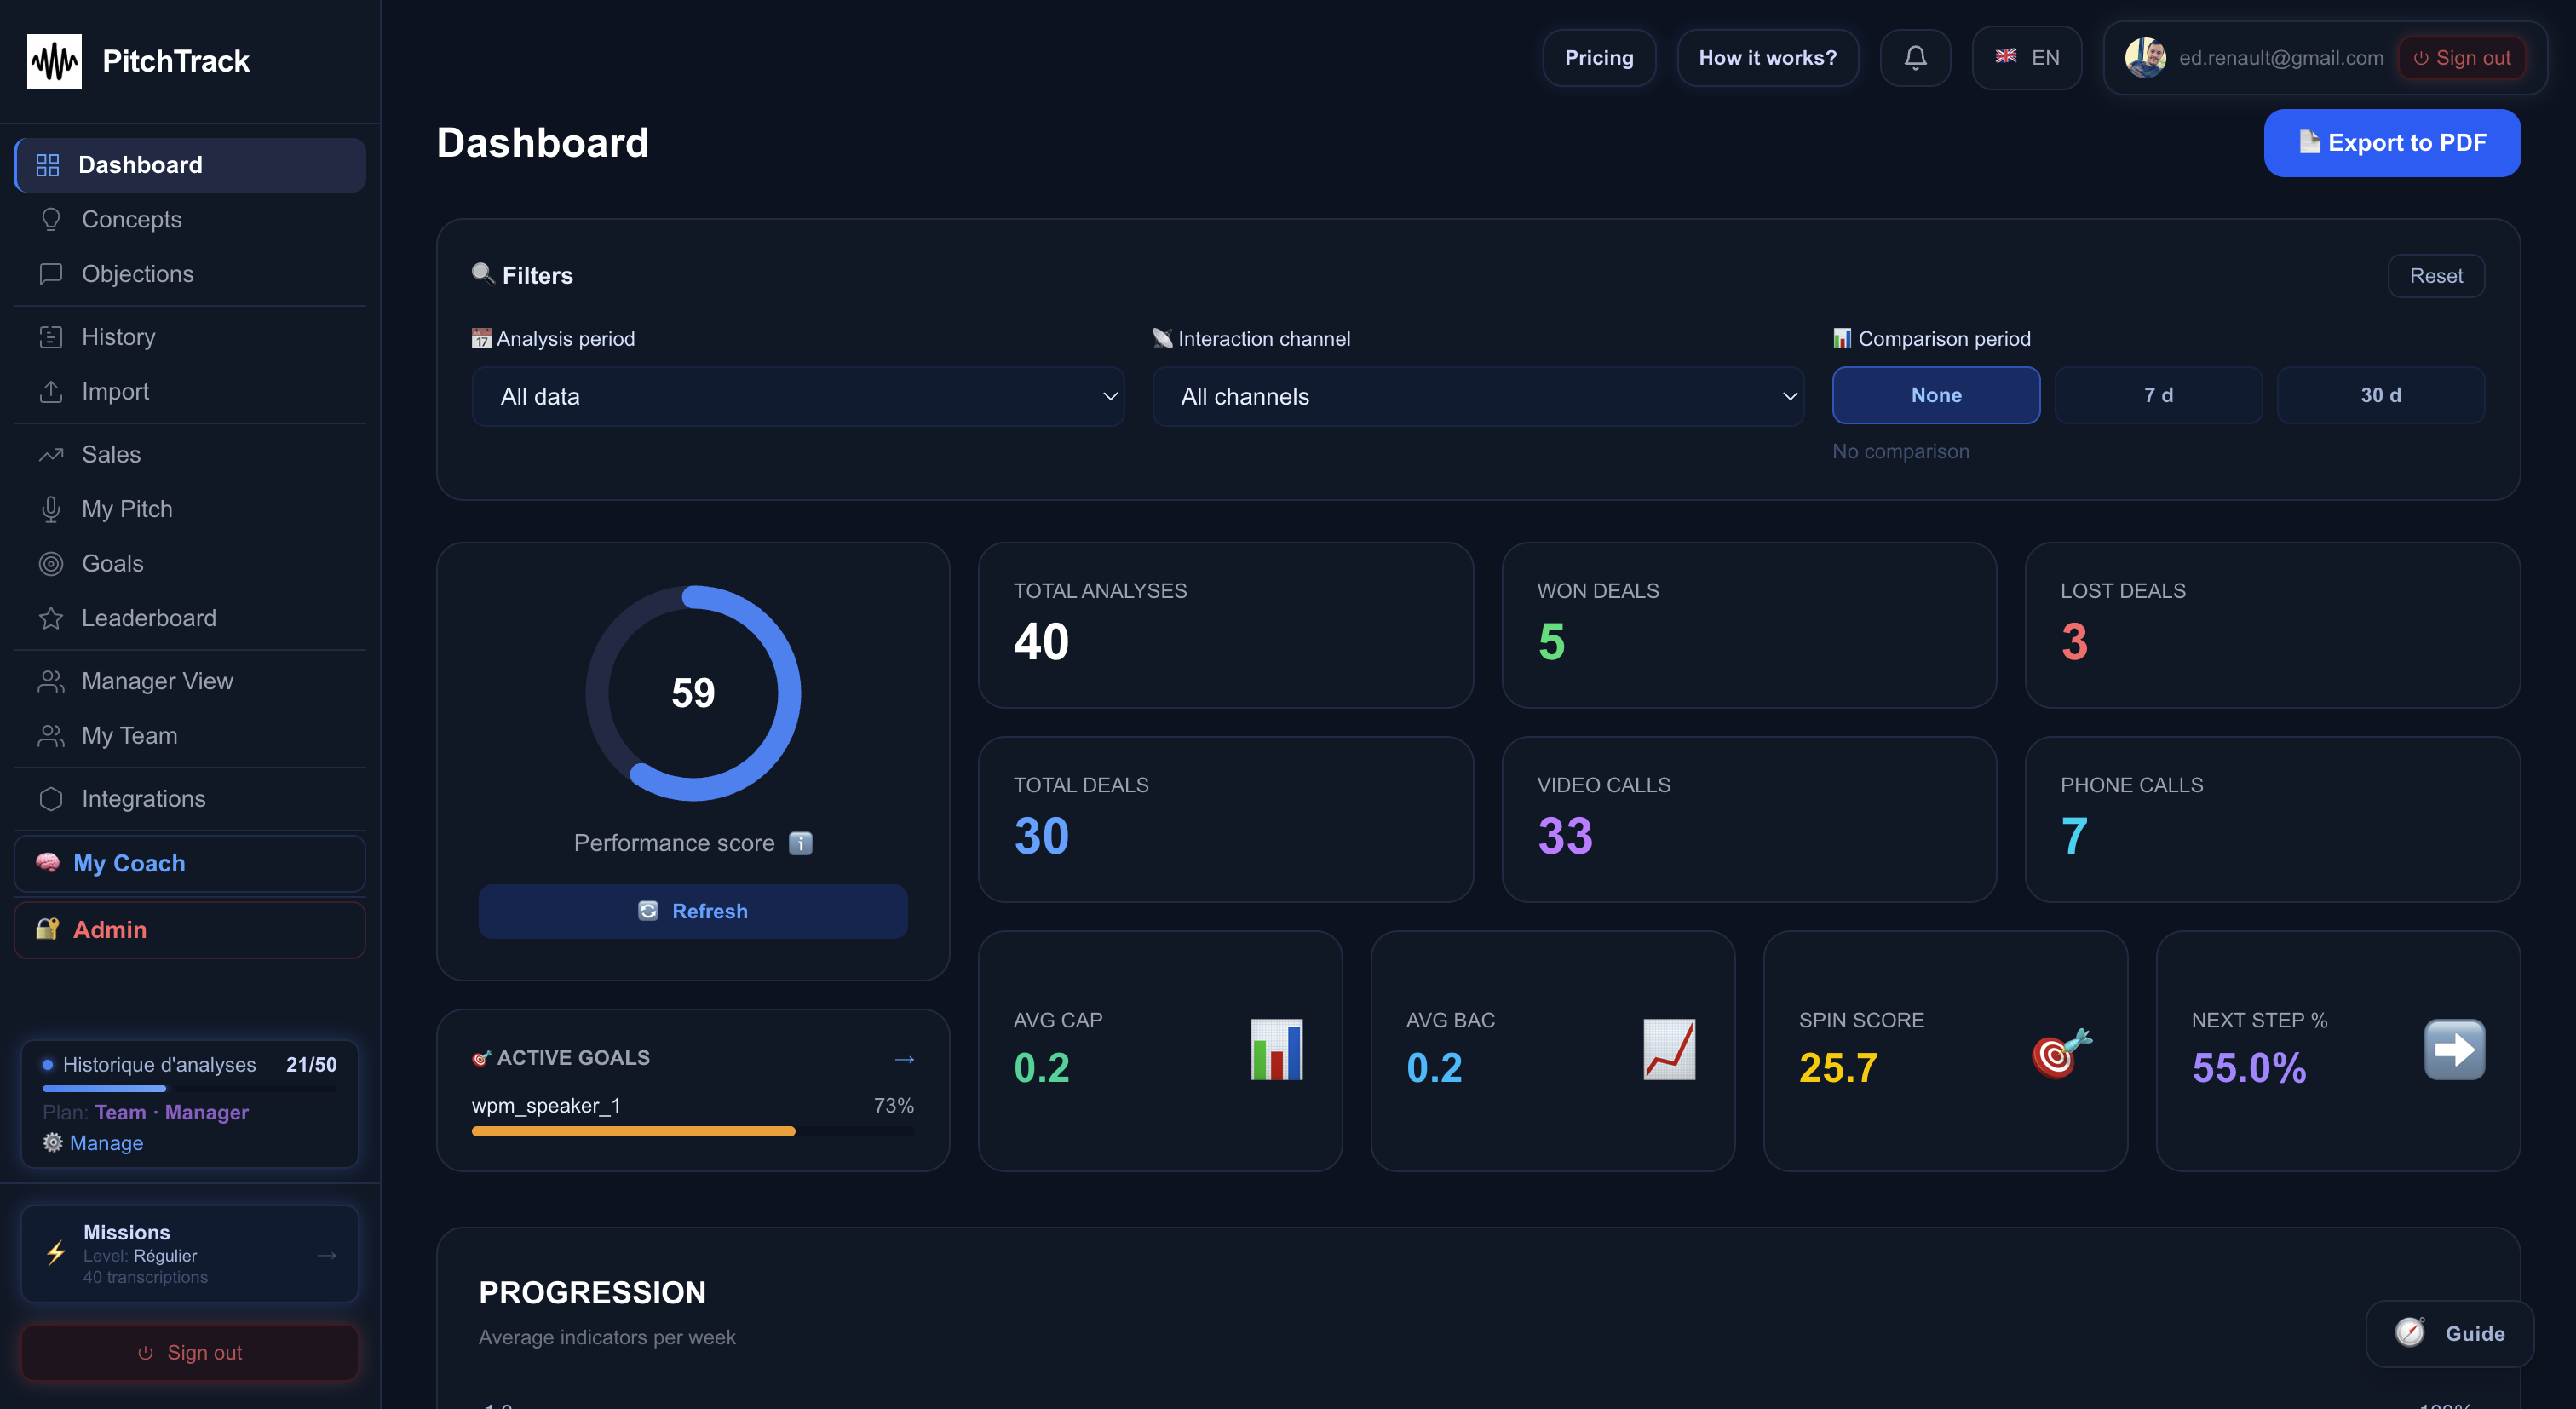Enable the 7 d comparison period
2576x1409 pixels.
[x=2158, y=394]
